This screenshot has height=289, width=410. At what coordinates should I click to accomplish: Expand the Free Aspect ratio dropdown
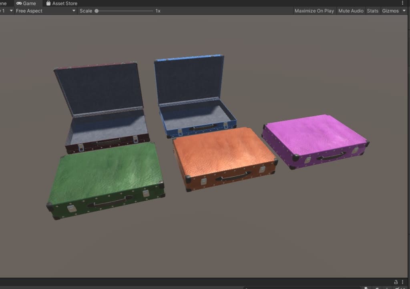tap(45, 11)
